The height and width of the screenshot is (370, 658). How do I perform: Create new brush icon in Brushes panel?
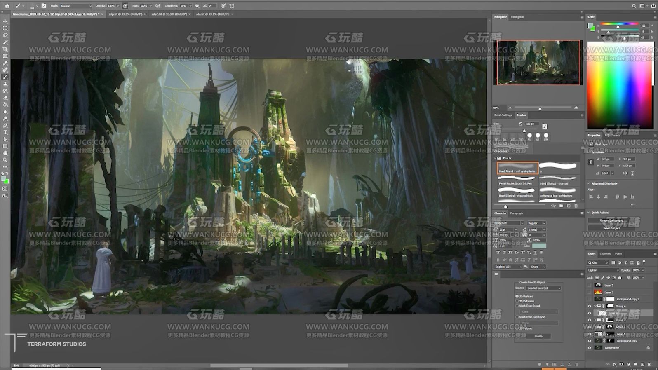(x=569, y=206)
